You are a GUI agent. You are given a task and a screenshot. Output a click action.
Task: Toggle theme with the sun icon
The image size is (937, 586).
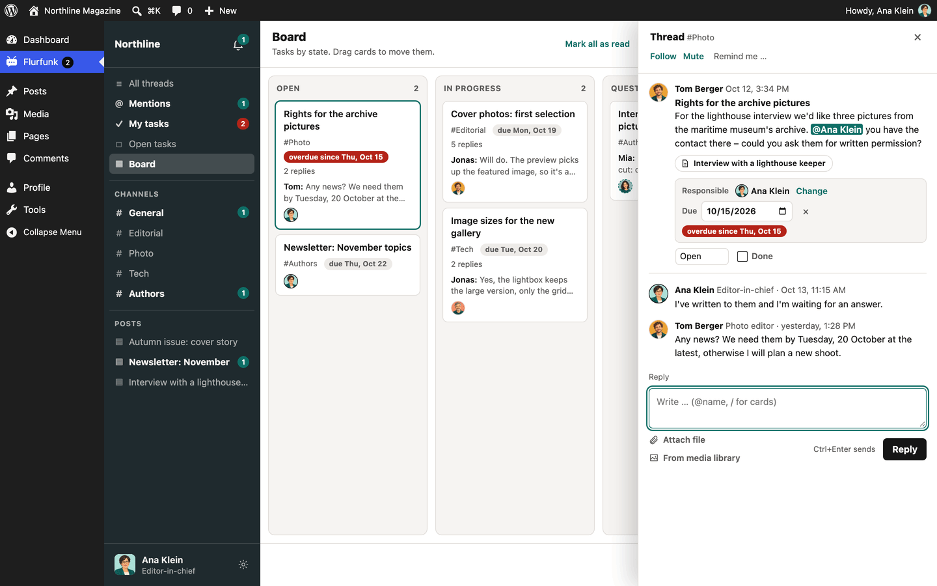(x=243, y=565)
